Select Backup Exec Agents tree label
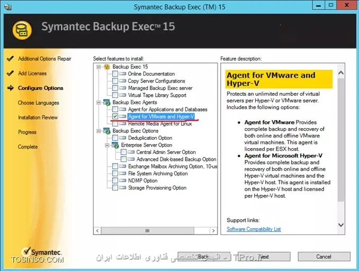Image resolution: width=359 pixels, height=271 pixels. point(134,102)
